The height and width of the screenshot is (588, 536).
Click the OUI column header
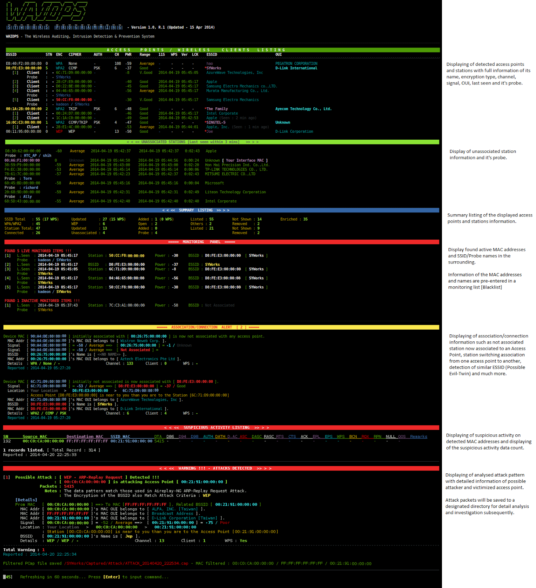click(x=278, y=54)
